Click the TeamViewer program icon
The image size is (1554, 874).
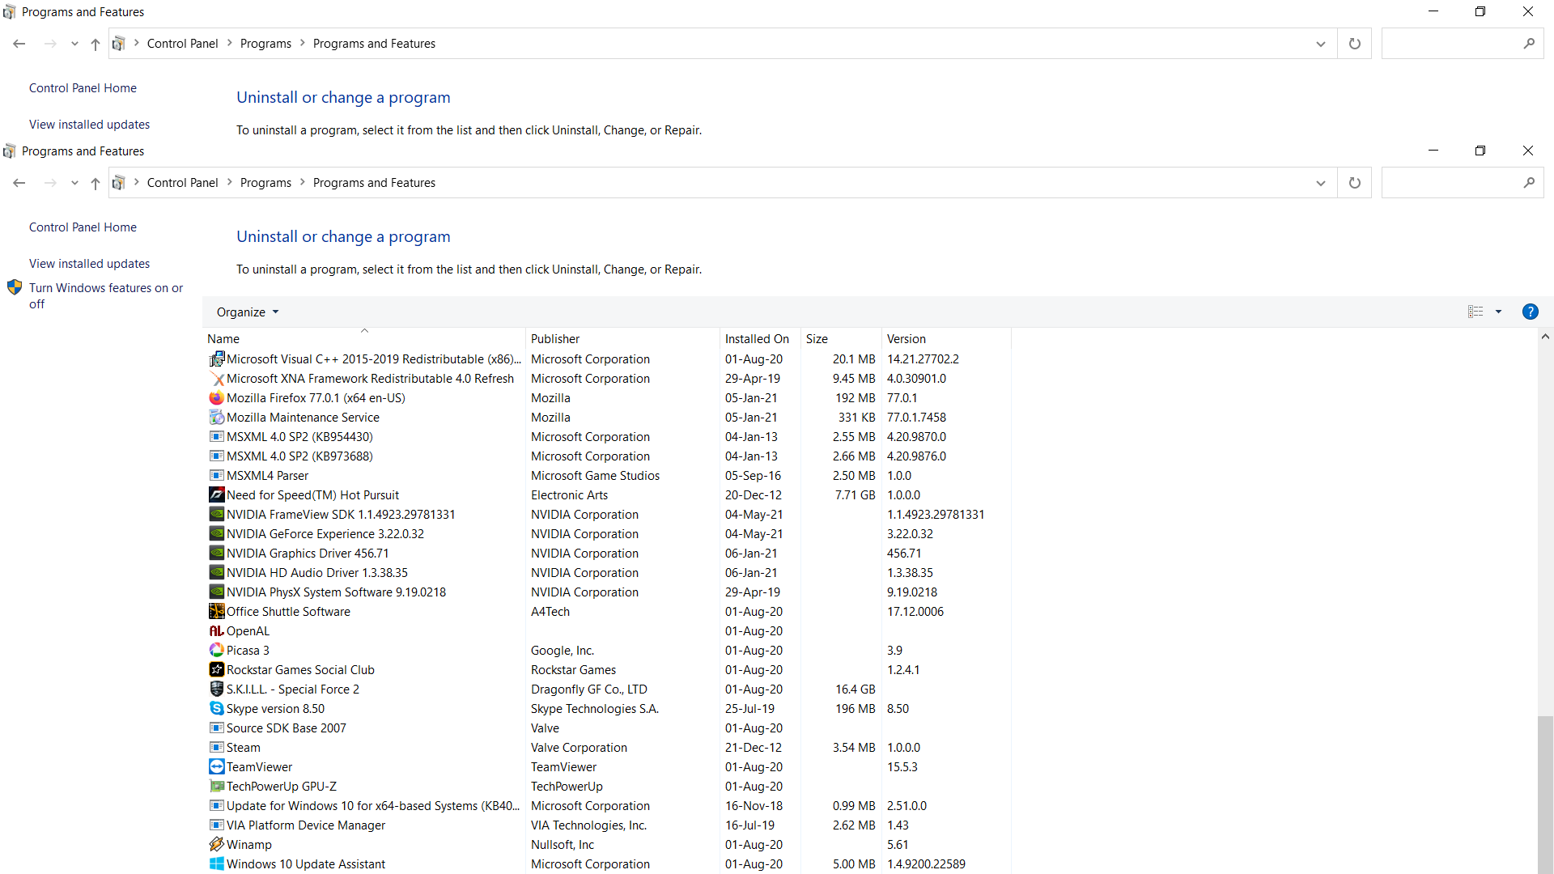click(x=216, y=767)
